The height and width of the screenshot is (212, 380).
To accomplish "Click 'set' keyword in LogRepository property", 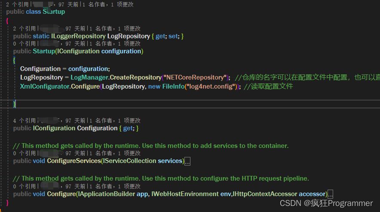I will coord(173,36).
